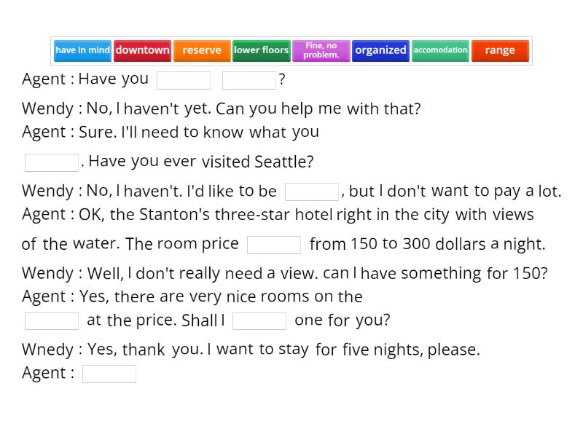
Task: Select the 'have in mind' word chip
Action: 82,50
